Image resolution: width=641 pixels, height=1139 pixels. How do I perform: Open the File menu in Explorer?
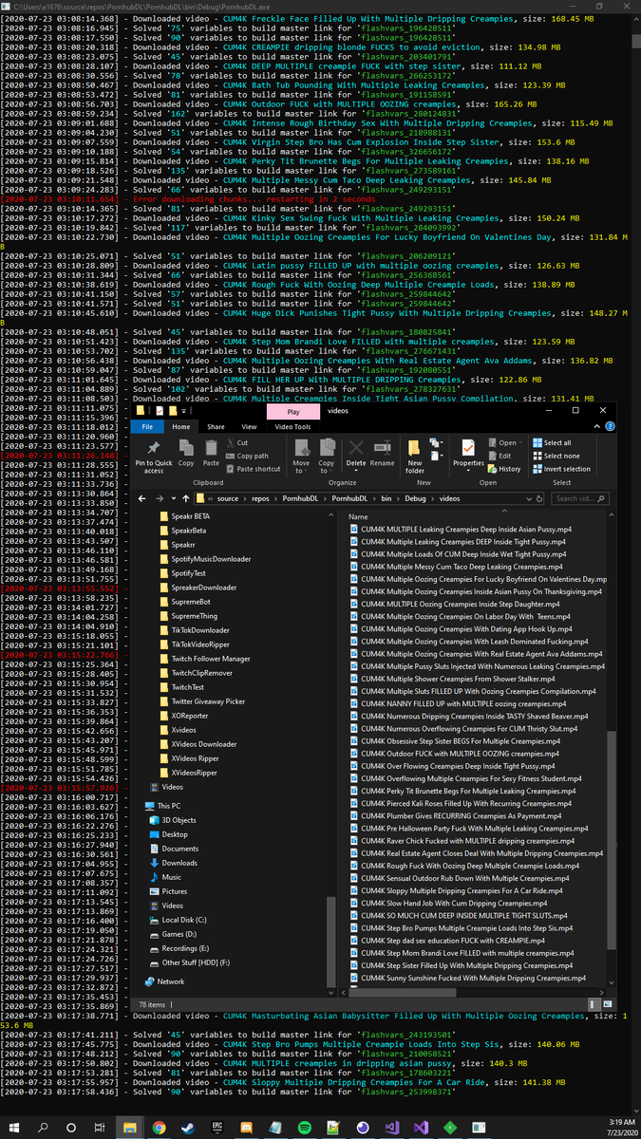pos(148,427)
